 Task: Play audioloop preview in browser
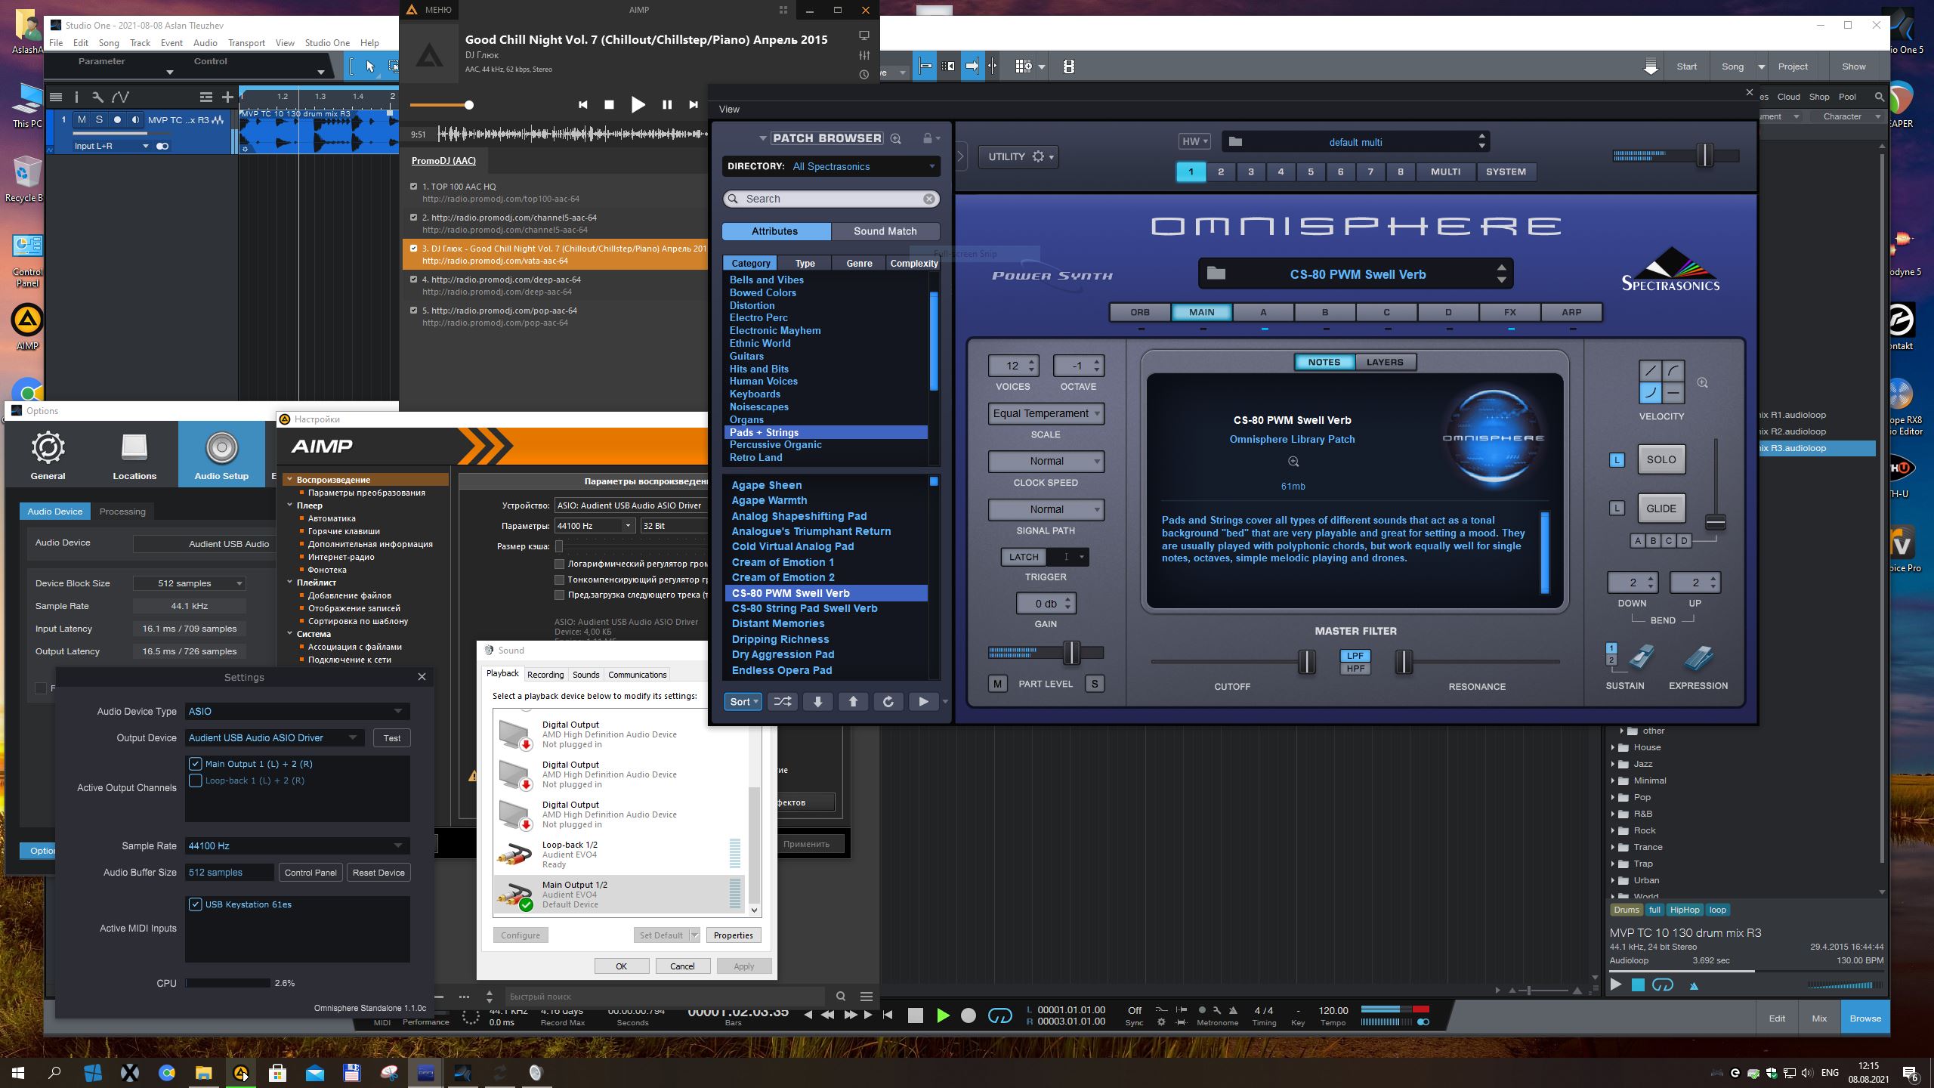pyautogui.click(x=1616, y=984)
